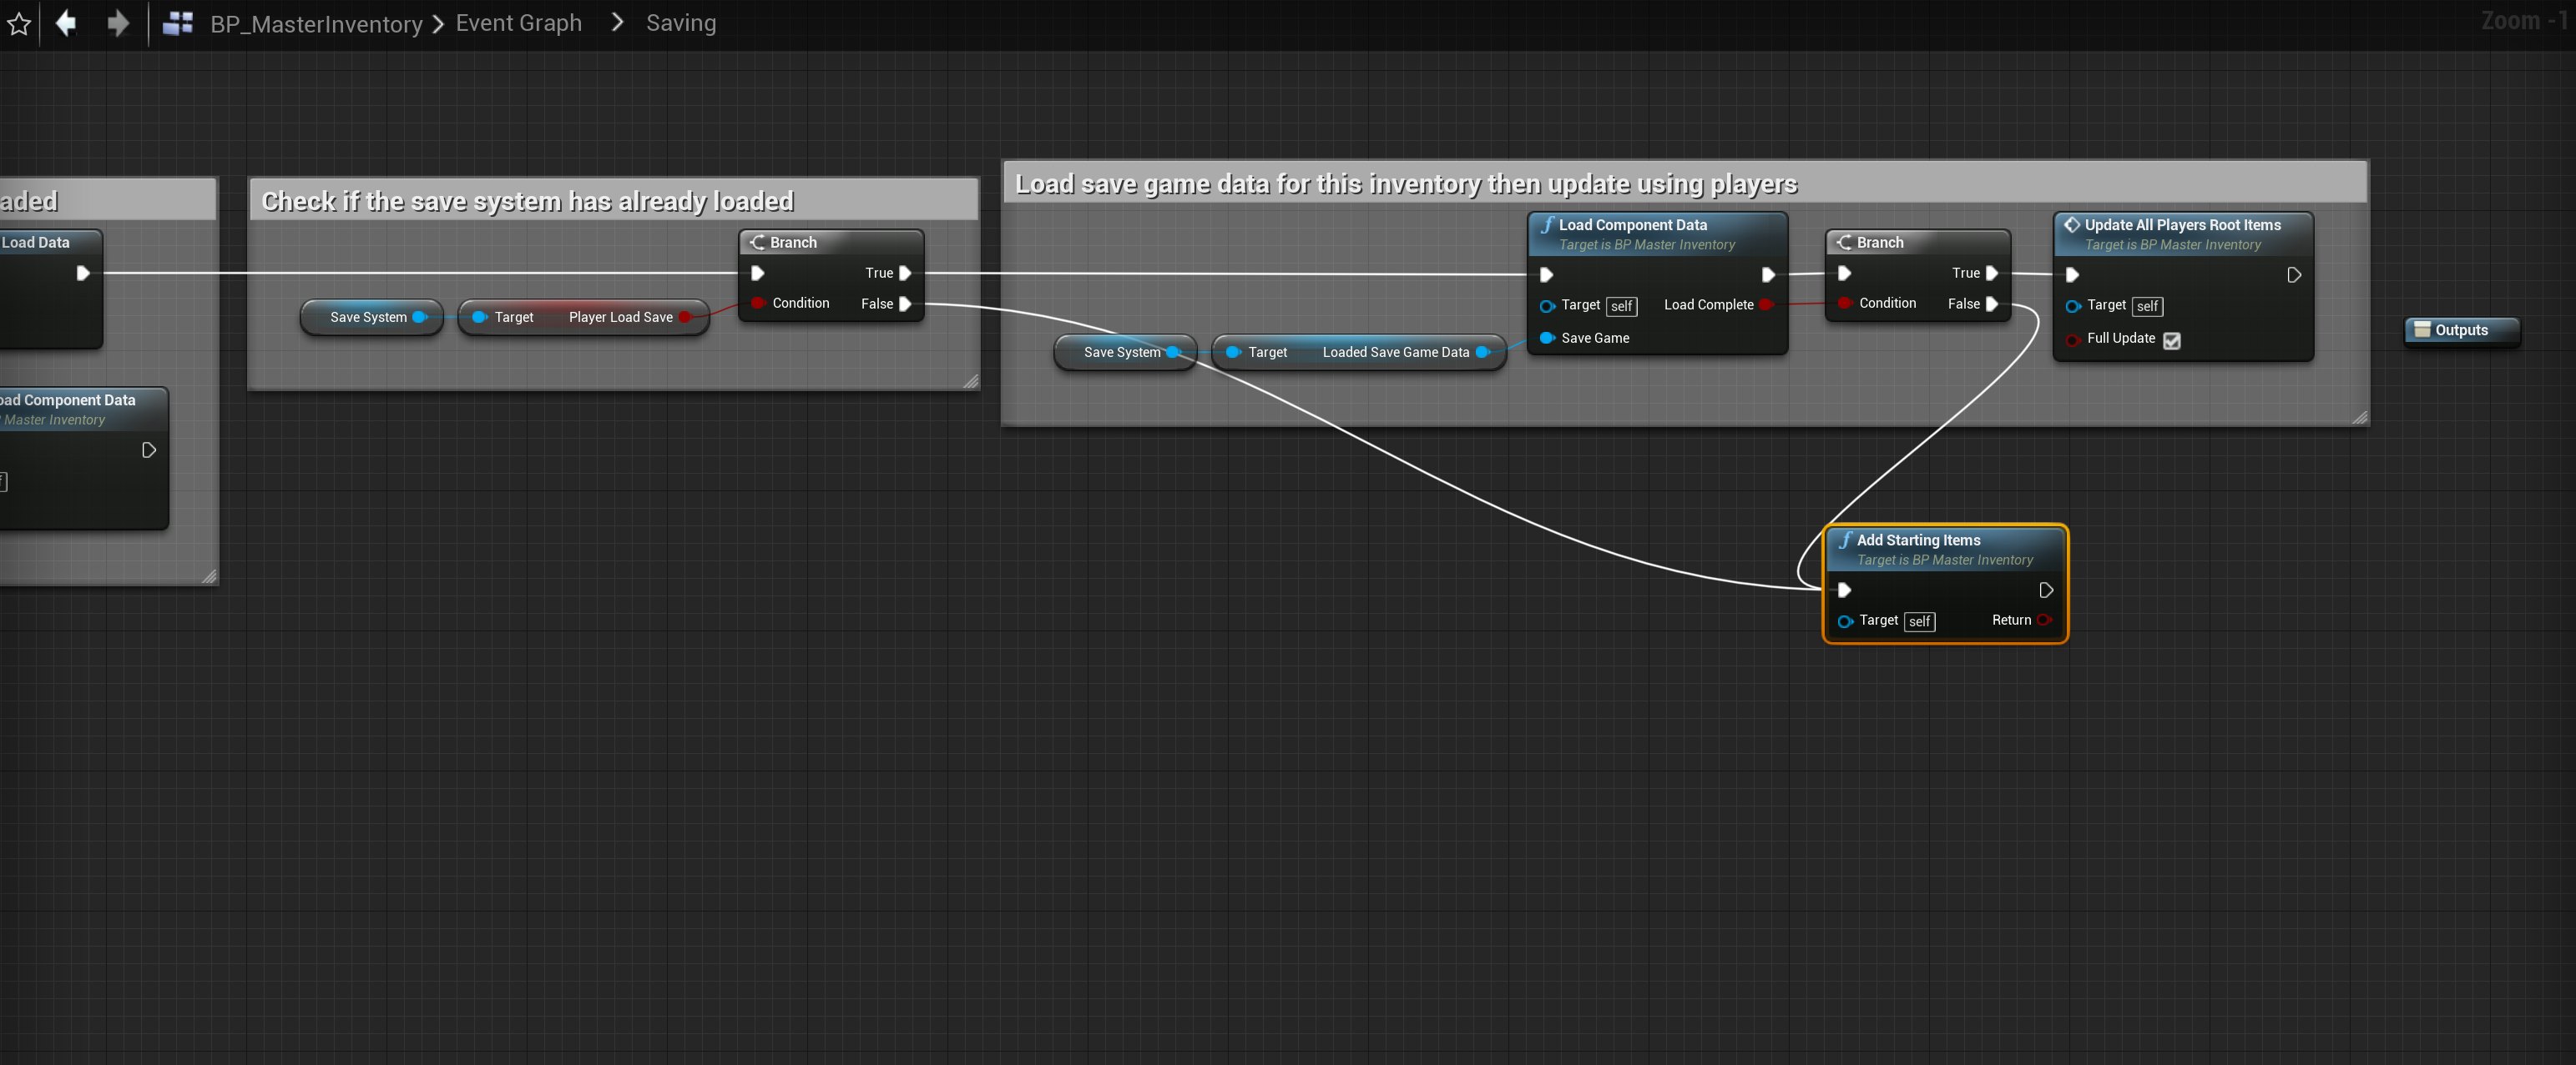Click the Outputs node icon

click(x=2422, y=329)
